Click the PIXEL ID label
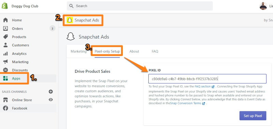 point(155,70)
